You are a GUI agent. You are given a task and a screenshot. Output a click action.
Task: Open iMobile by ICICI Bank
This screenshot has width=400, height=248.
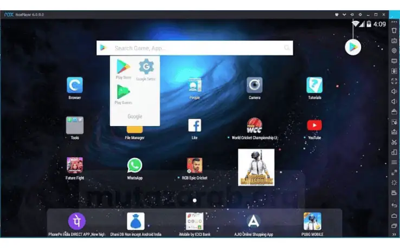pyautogui.click(x=195, y=221)
